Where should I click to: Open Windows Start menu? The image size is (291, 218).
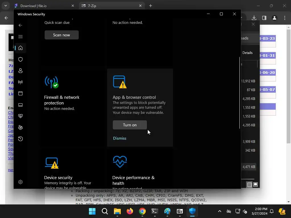pyautogui.click(x=92, y=211)
